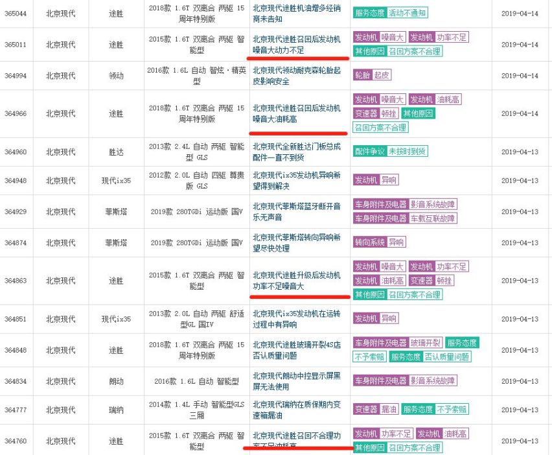Viewport: 552px width, 455px height.
Task: Click complaint ID 364851
Action: (16, 319)
